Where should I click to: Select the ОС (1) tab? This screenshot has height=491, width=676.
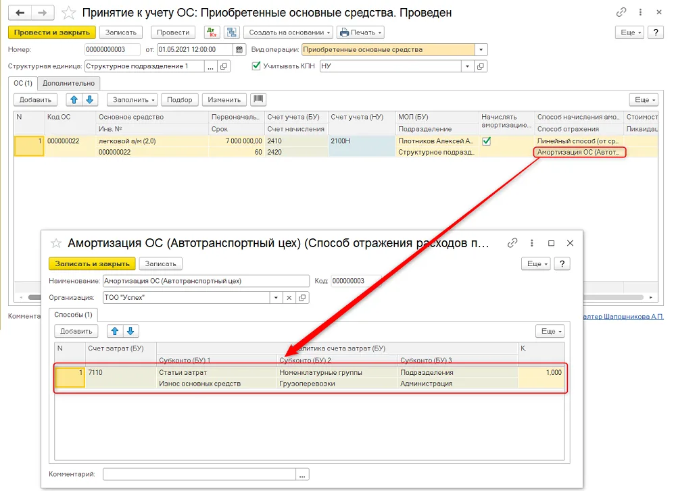(23, 83)
